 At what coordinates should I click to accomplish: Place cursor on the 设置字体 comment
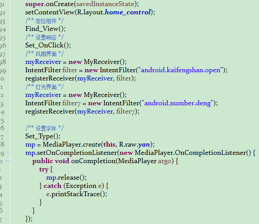point(44,128)
